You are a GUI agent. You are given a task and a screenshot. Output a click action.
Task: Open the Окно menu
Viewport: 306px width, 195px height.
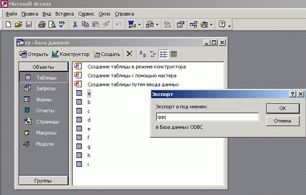(104, 14)
